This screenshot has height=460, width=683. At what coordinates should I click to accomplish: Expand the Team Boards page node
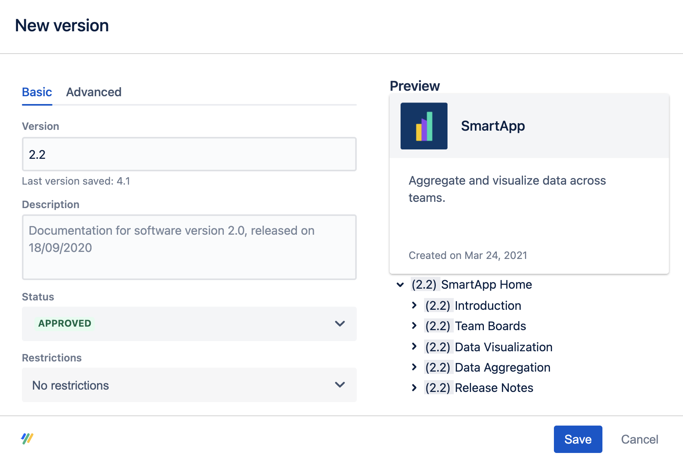point(414,326)
